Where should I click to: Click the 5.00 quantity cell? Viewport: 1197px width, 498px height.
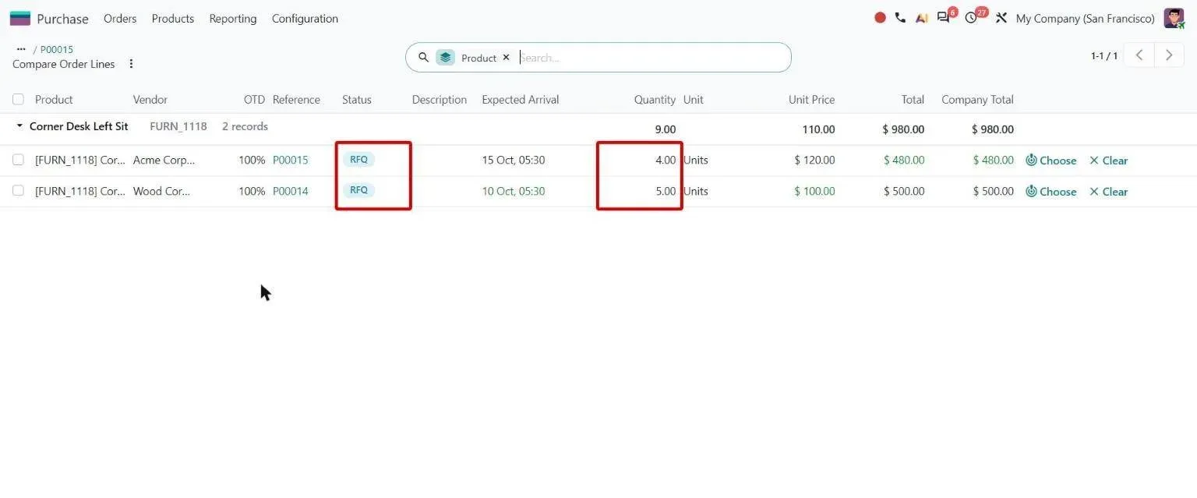point(666,191)
